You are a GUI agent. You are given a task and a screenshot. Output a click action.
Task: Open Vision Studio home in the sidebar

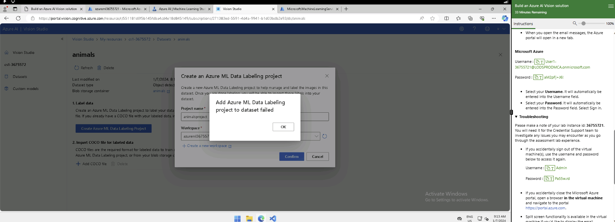coord(20,52)
